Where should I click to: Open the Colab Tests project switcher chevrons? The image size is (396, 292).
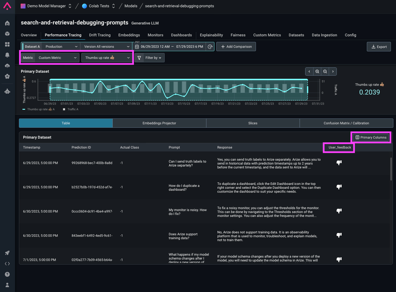(113, 6)
